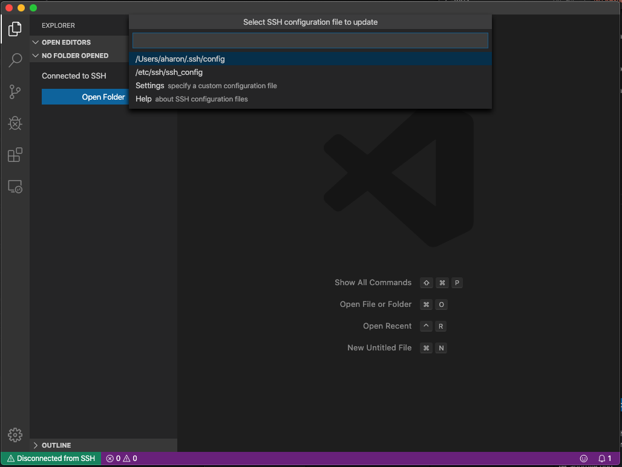
Task: Click the Open Recent label
Action: 387,326
